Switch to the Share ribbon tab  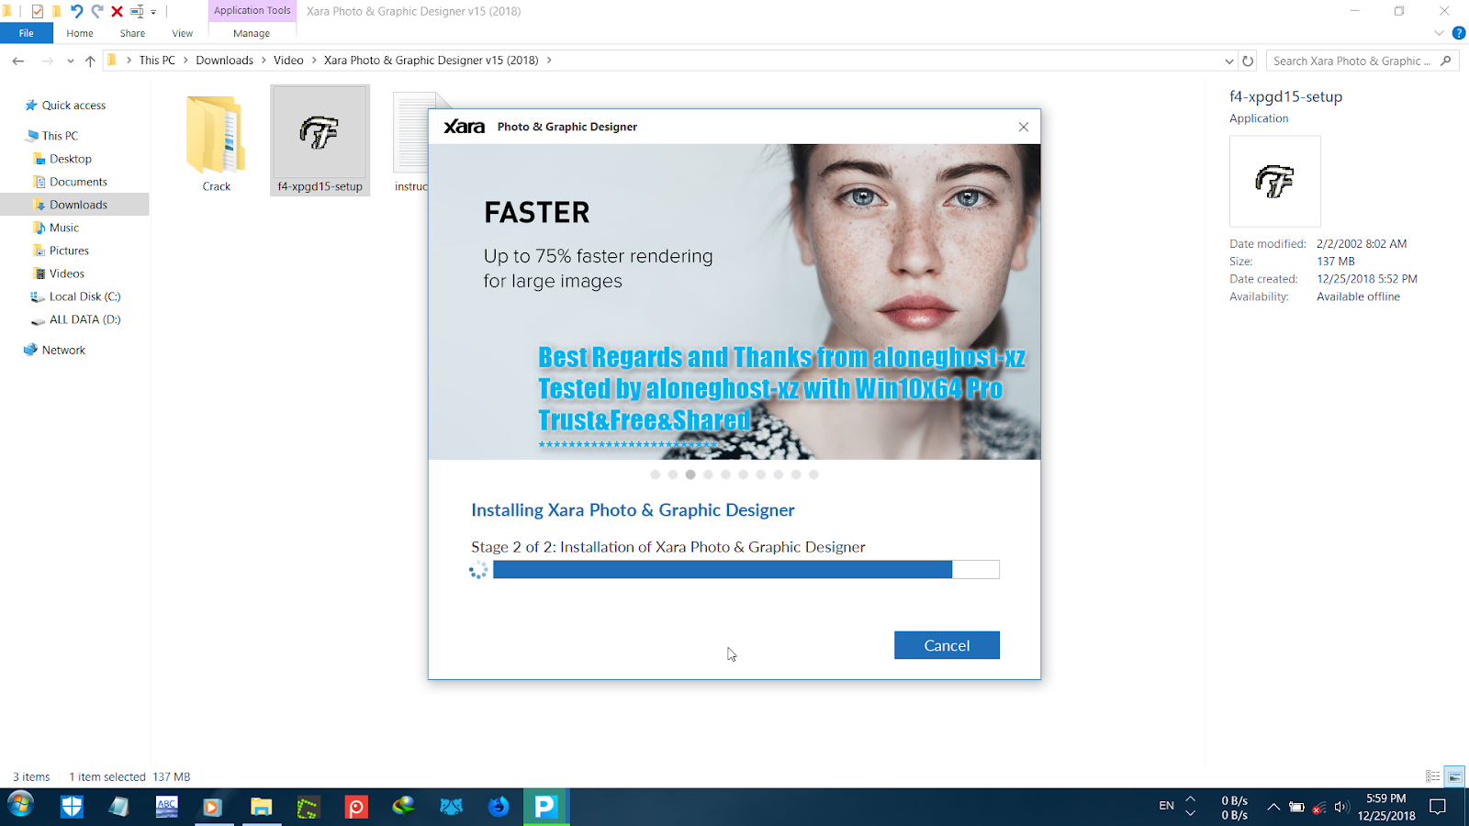click(132, 33)
